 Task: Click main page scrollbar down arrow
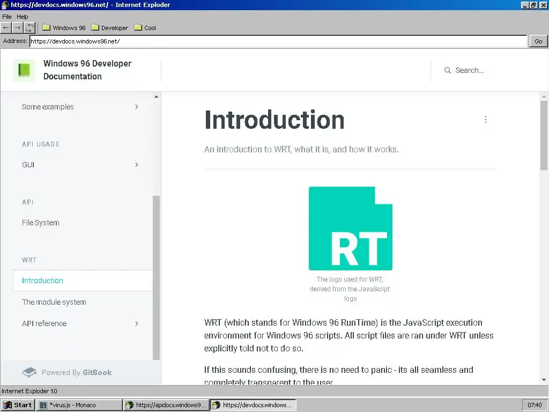tap(544, 380)
